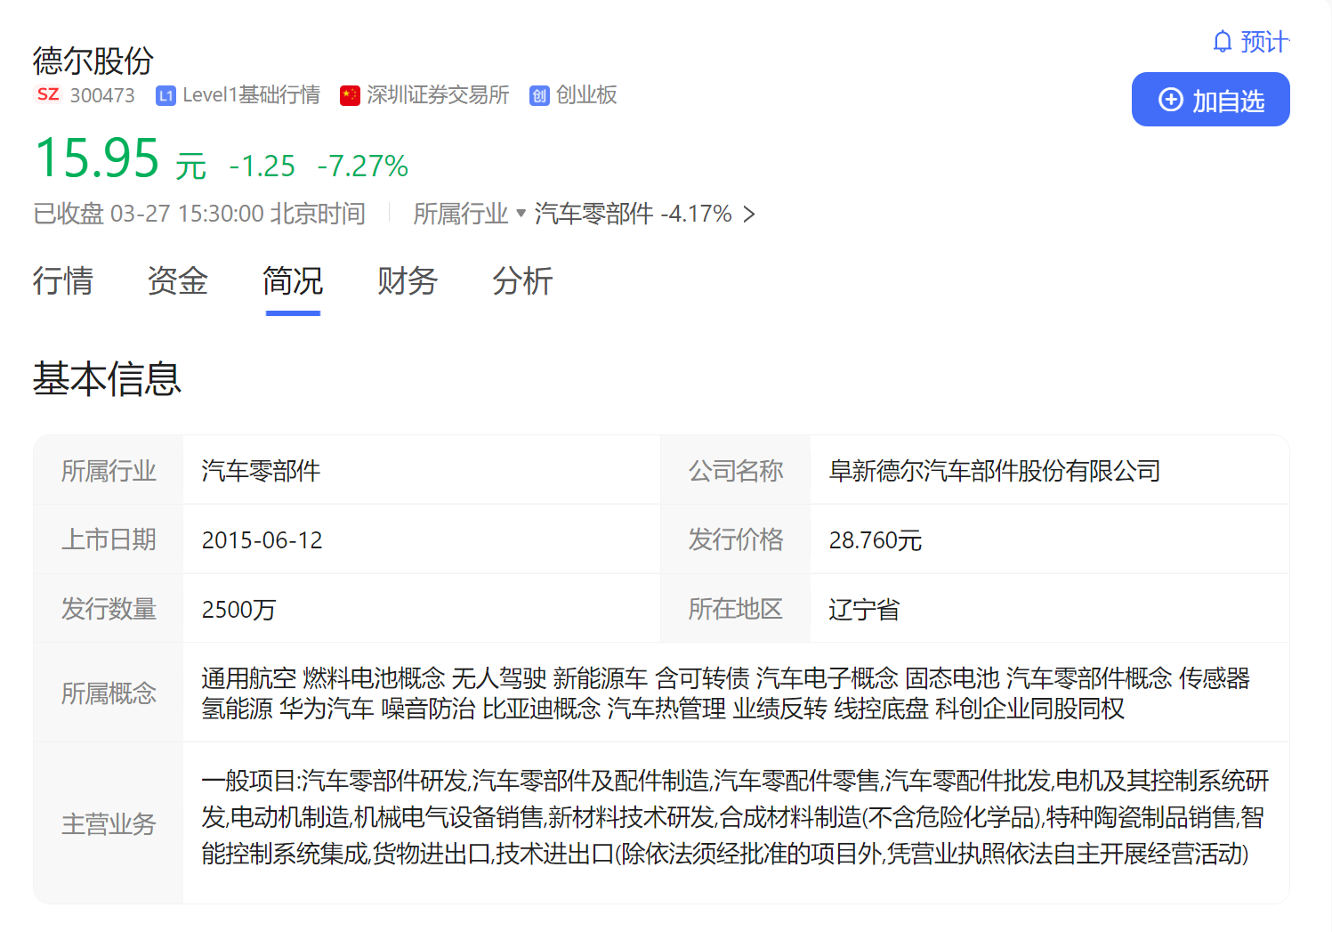Click the 无人驾驶 concept tag
Screen dimensions: 1332x932
click(499, 678)
